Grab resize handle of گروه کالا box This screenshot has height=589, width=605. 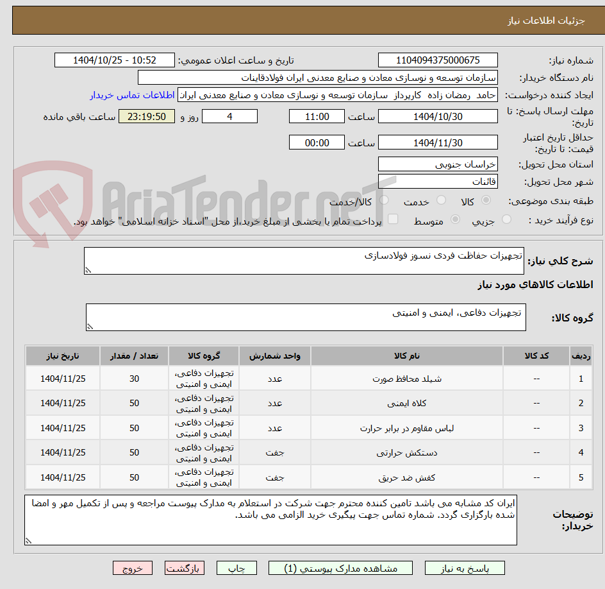(x=90, y=327)
